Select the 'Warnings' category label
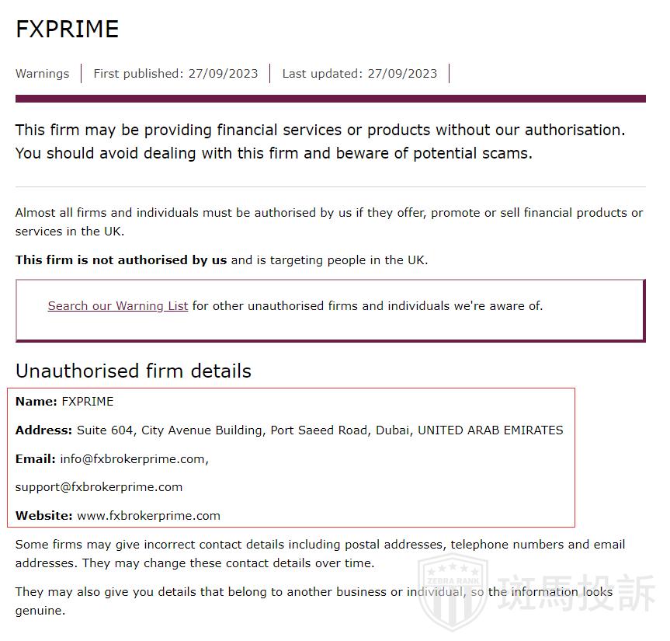670x641 pixels. (x=42, y=74)
